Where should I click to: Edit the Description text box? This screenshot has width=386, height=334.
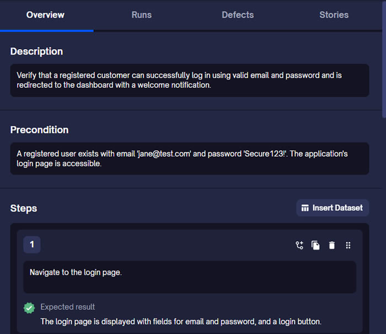[x=189, y=80]
